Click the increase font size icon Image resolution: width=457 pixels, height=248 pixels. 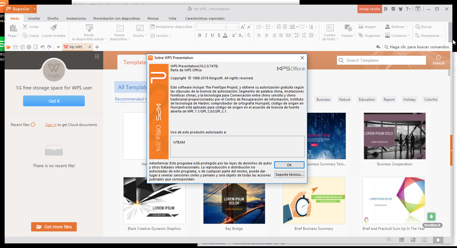pyautogui.click(x=243, y=27)
